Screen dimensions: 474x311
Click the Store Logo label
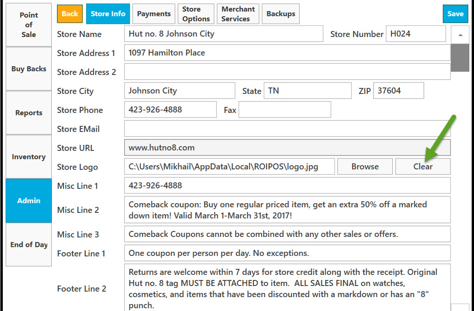[77, 167]
